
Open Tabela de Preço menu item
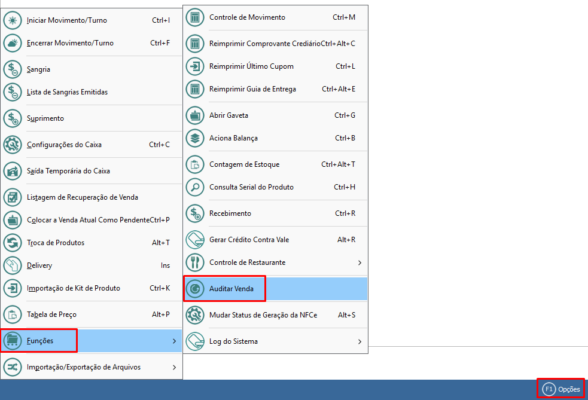click(x=52, y=314)
